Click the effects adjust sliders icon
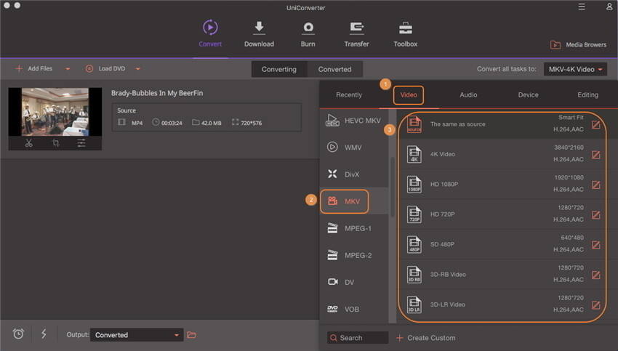The height and width of the screenshot is (351, 618). pos(81,143)
